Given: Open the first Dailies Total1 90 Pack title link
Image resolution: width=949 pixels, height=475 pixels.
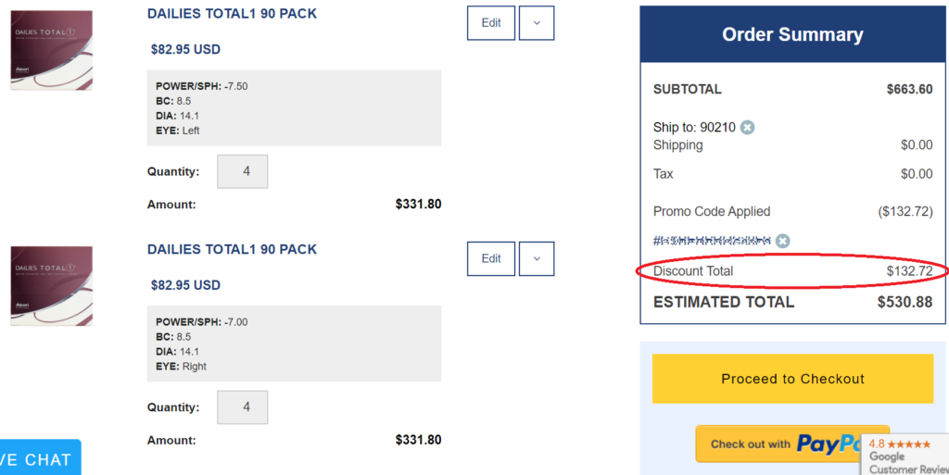Looking at the screenshot, I should pos(232,14).
